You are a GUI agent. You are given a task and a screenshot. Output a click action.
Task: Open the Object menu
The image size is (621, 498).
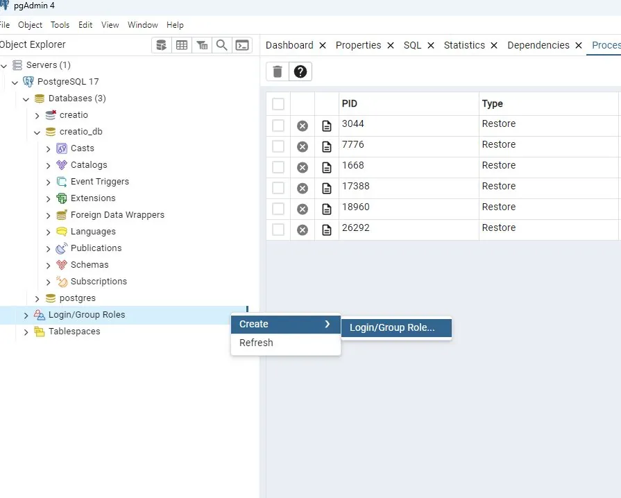30,25
